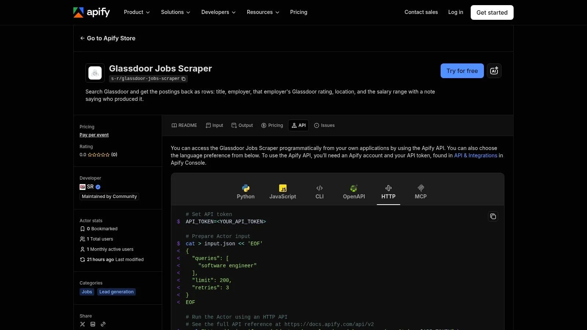Go to Apify Store link
The image size is (587, 330).
(x=107, y=38)
